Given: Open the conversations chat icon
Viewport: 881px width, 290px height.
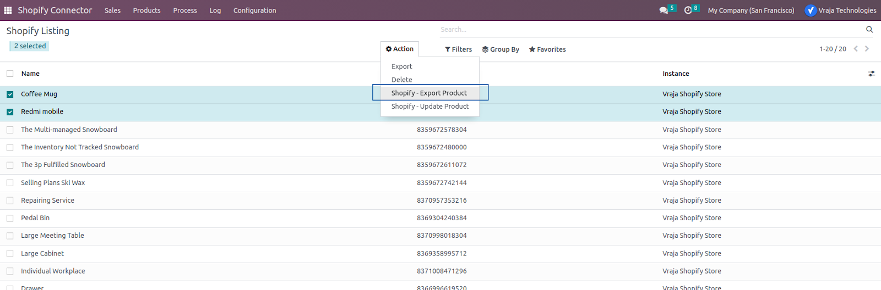Looking at the screenshot, I should coord(664,10).
